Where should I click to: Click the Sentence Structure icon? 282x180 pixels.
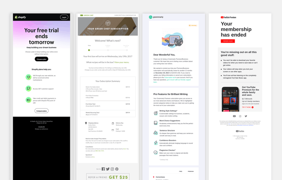click(x=155, y=133)
